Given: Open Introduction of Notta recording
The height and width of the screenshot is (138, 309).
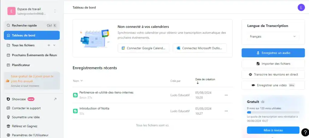Looking at the screenshot, I should coord(94,108).
